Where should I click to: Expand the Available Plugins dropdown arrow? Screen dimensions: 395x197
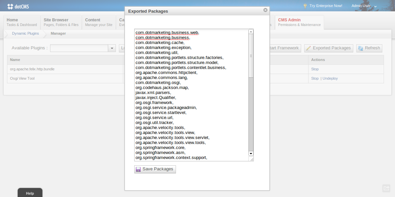[x=112, y=48]
